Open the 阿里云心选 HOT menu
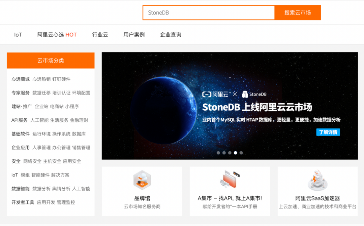The width and height of the screenshot is (364, 226). pos(57,35)
